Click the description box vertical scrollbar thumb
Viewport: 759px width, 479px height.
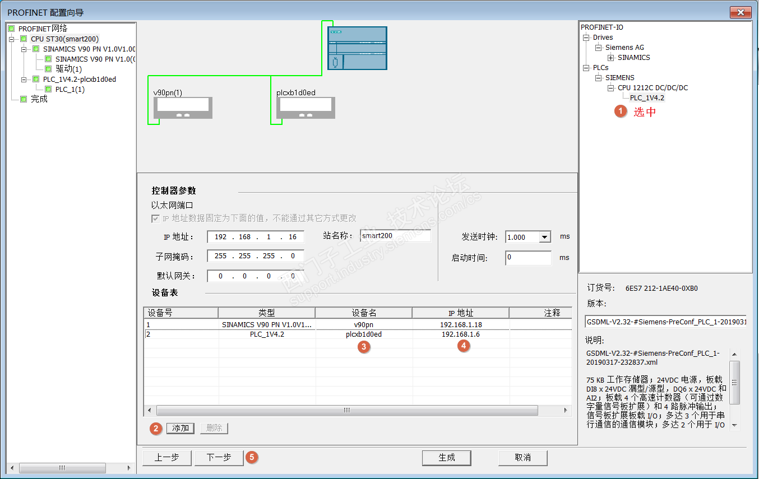[735, 382]
